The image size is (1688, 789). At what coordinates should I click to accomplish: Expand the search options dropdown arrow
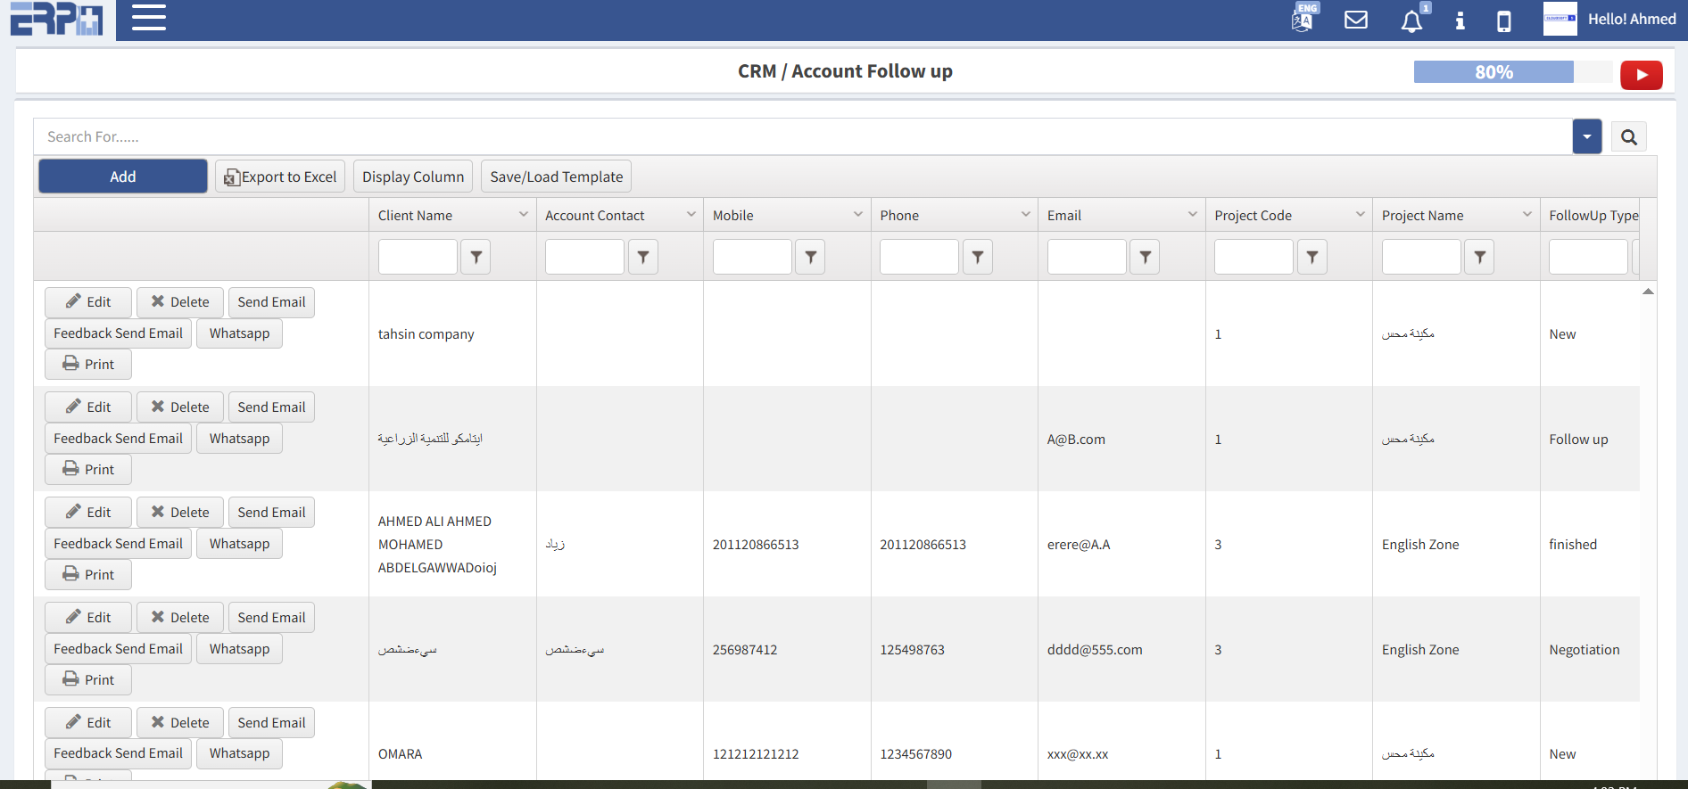click(1586, 137)
